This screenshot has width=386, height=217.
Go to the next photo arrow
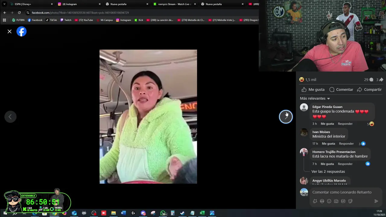point(286,117)
